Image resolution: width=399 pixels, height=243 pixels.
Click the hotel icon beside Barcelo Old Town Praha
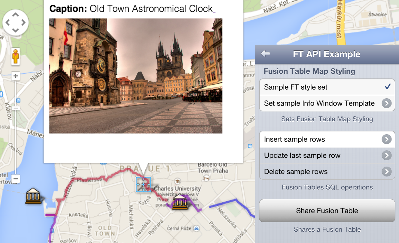click(x=206, y=178)
